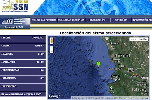Click the Puerto Vallarta label on map
Viewport: 152px width, 100px height.
115,77
